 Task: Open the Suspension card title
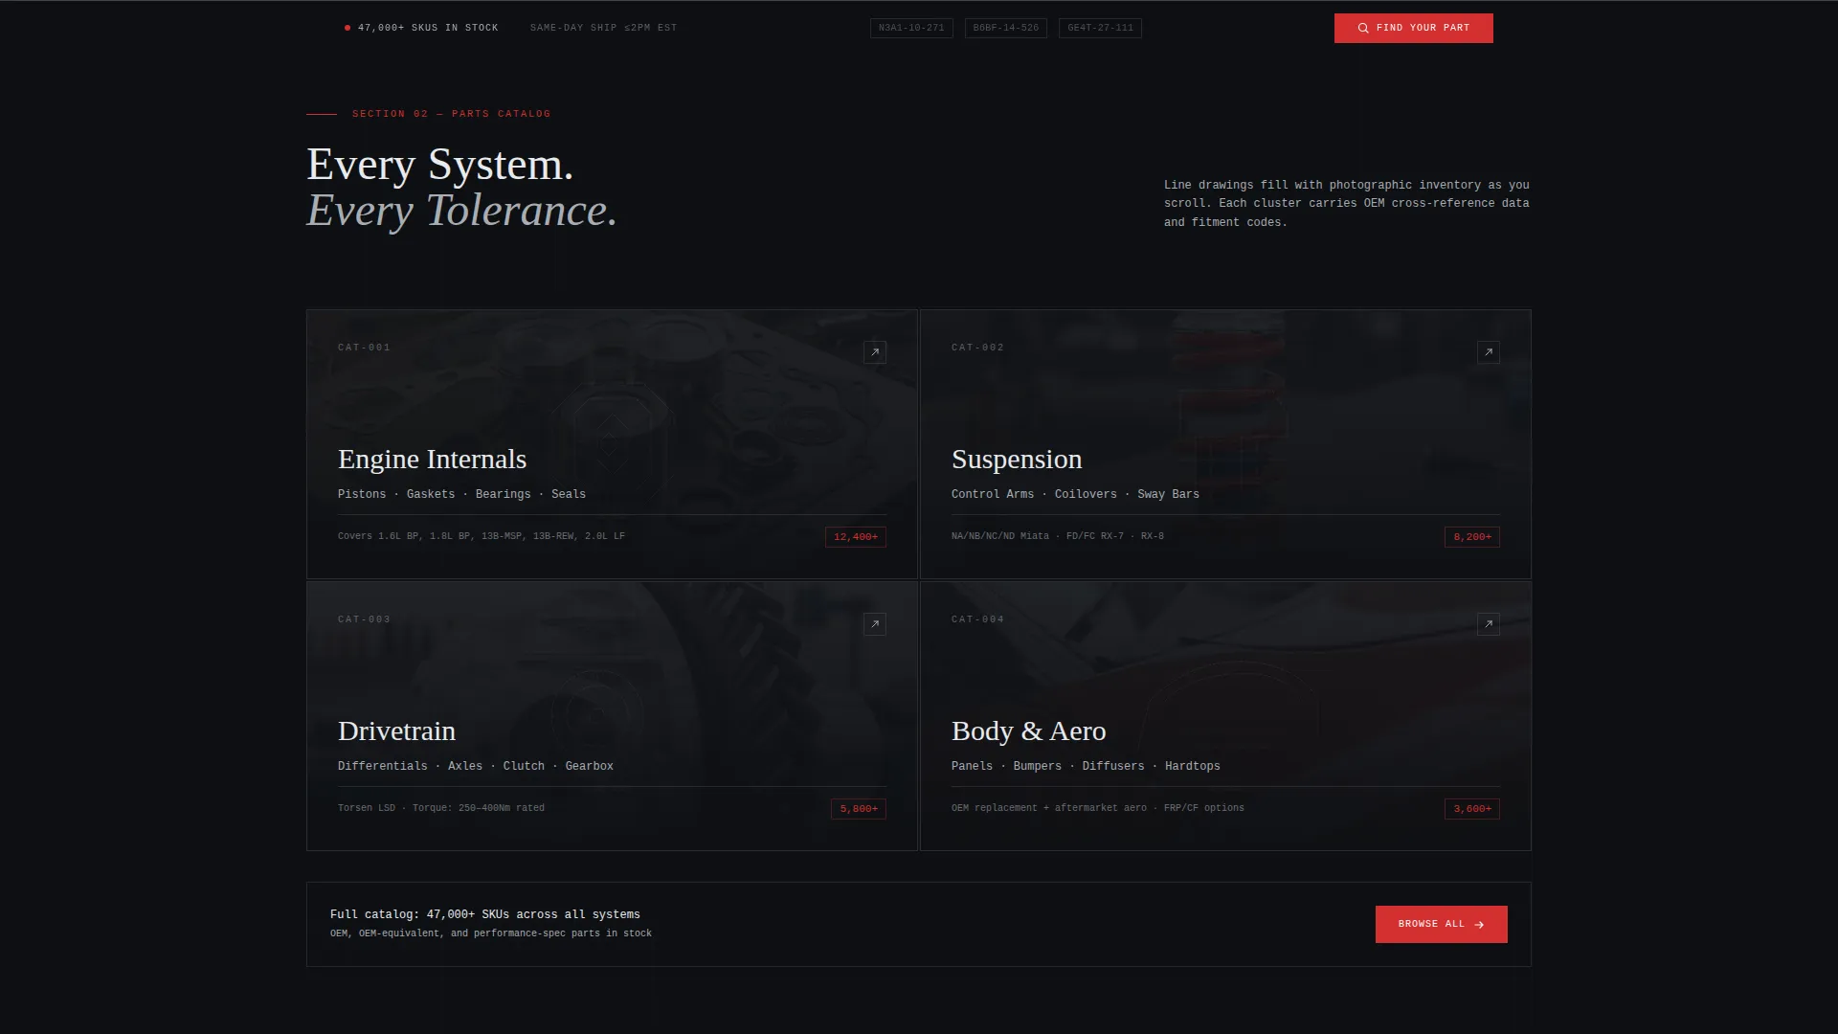[x=1017, y=460]
